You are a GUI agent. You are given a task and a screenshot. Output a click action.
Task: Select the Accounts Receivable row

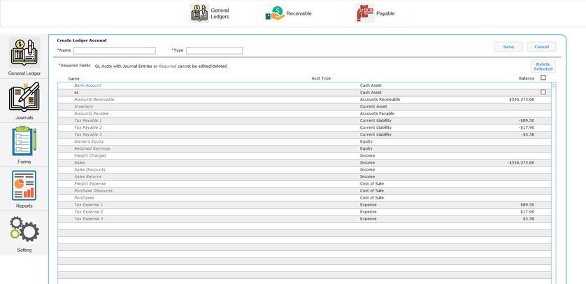[x=94, y=99]
